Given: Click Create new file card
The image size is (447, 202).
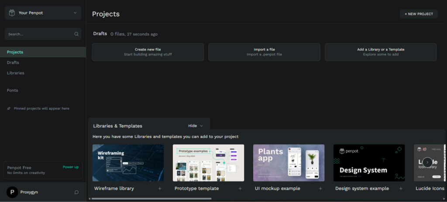Looking at the screenshot, I should click(x=148, y=52).
